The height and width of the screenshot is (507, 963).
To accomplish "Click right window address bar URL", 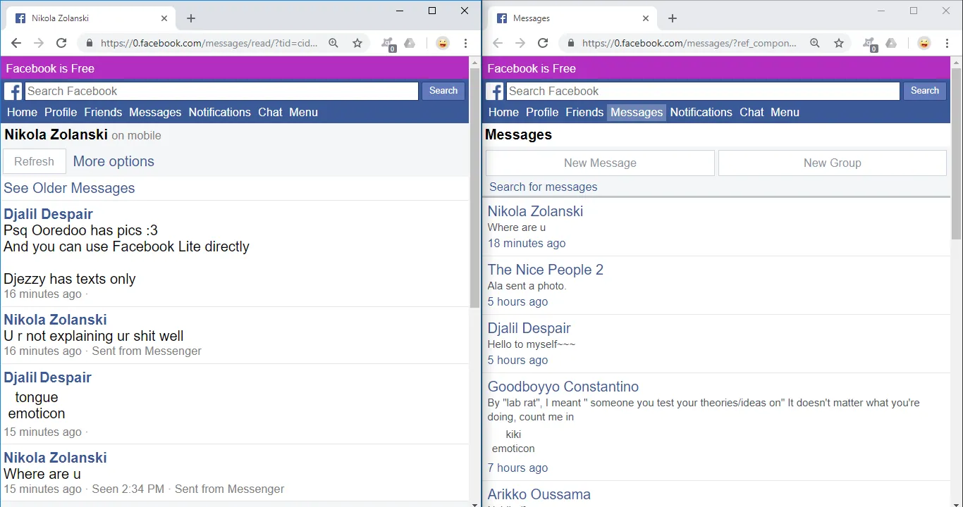I will tap(689, 43).
